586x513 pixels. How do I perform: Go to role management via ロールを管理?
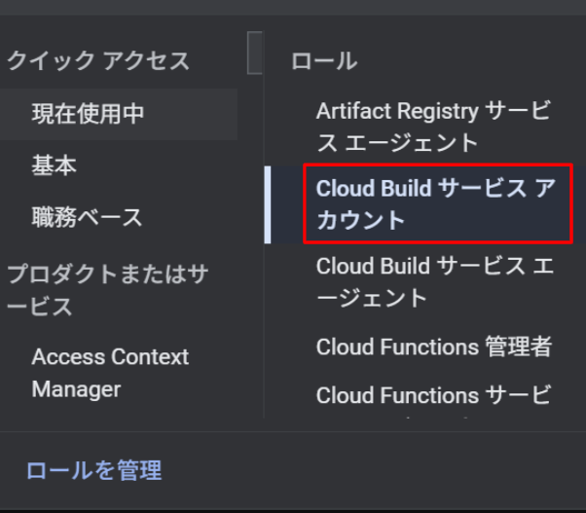point(93,471)
